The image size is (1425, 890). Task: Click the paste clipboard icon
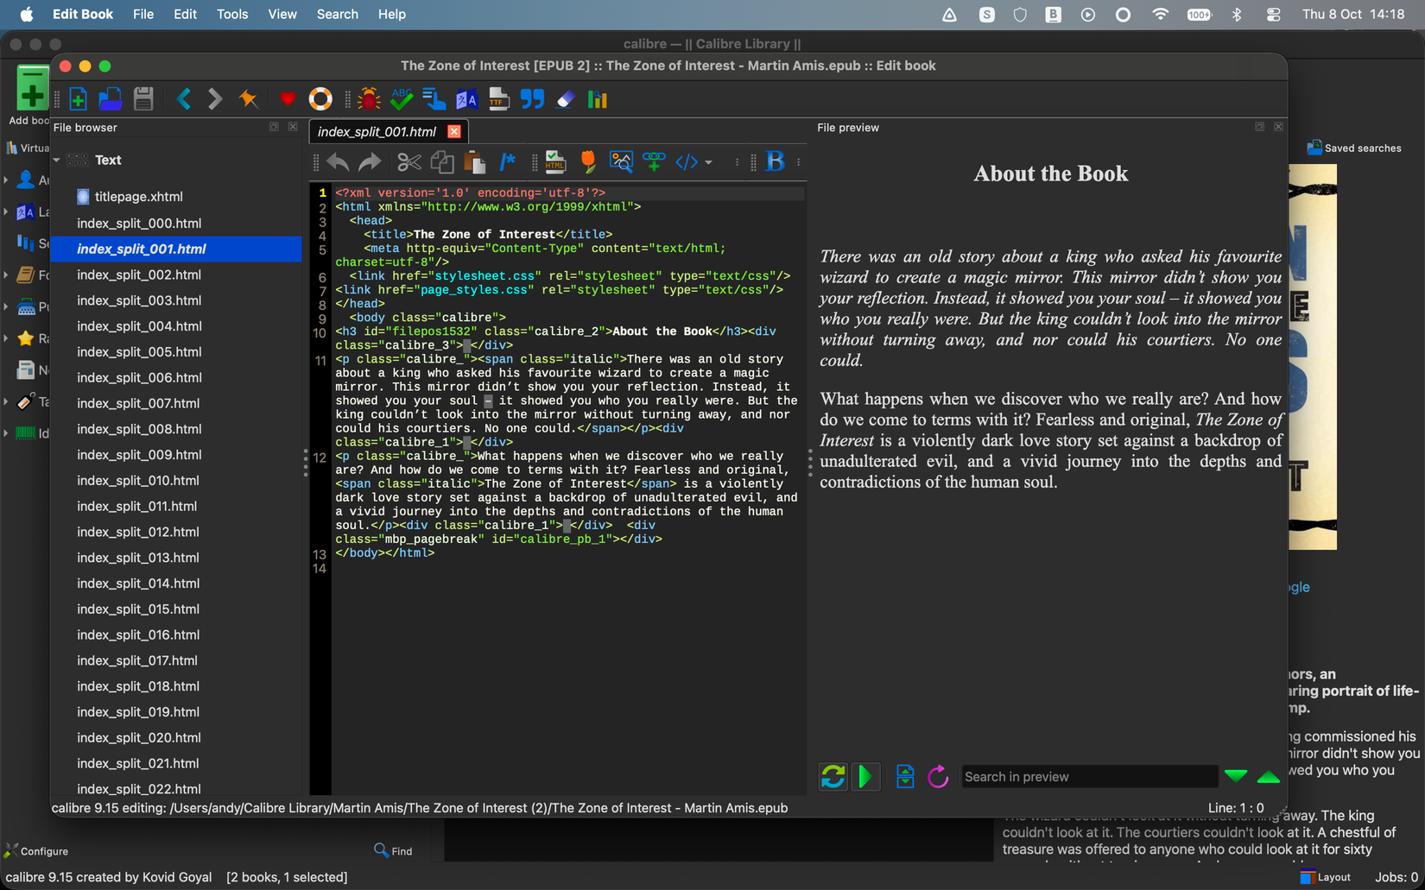click(x=474, y=162)
